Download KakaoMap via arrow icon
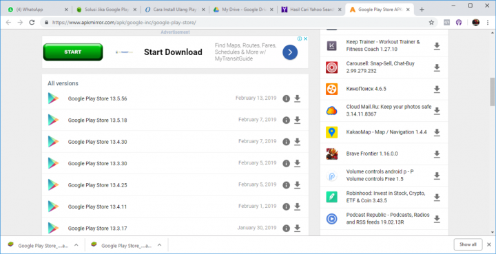This screenshot has width=496, height=254. (x=437, y=132)
